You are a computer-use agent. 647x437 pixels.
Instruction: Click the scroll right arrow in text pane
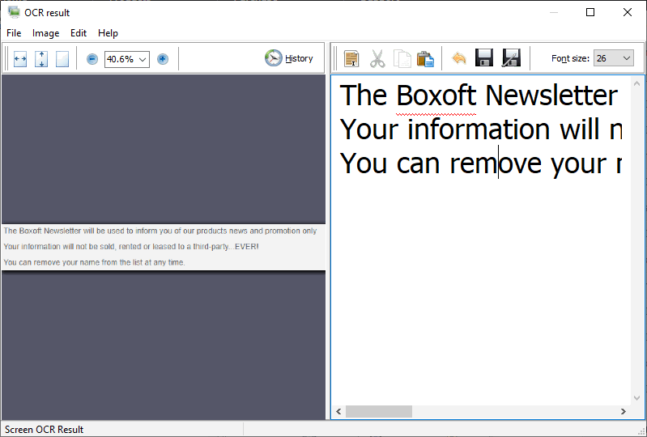pos(623,411)
